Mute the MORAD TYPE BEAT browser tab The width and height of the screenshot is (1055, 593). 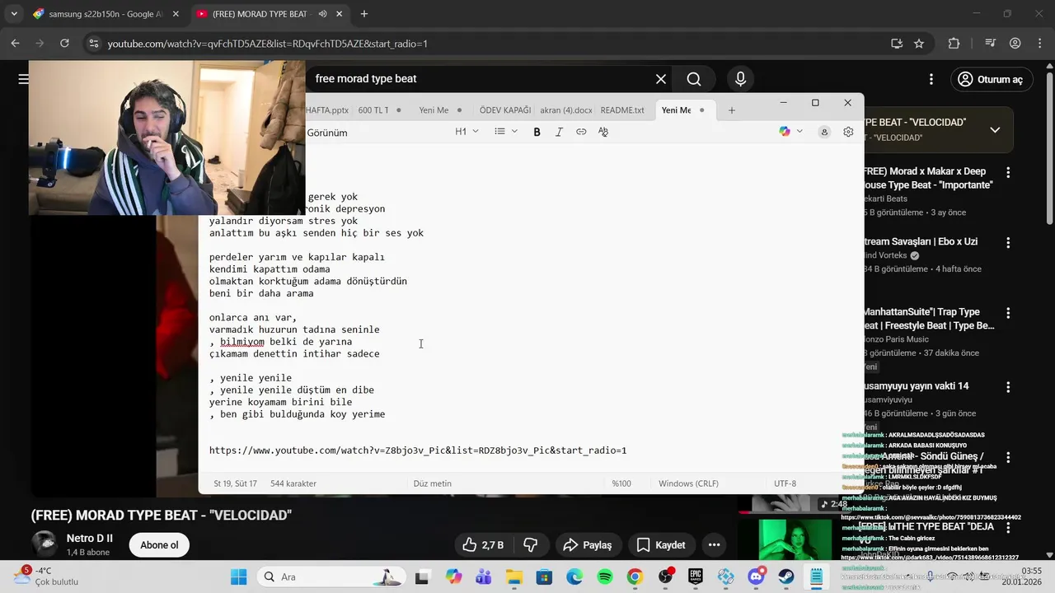click(x=322, y=14)
